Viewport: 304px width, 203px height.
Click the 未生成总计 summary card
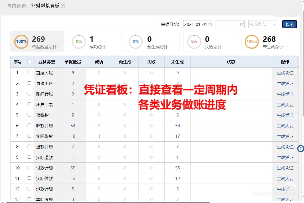click(x=268, y=41)
